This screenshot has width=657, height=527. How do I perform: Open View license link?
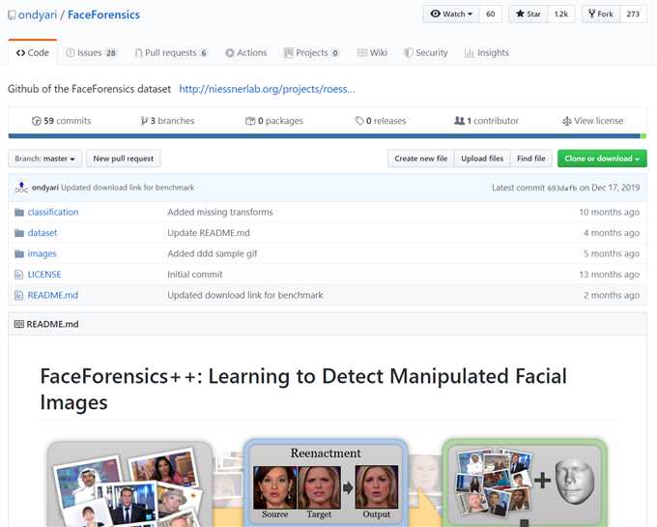click(x=592, y=121)
